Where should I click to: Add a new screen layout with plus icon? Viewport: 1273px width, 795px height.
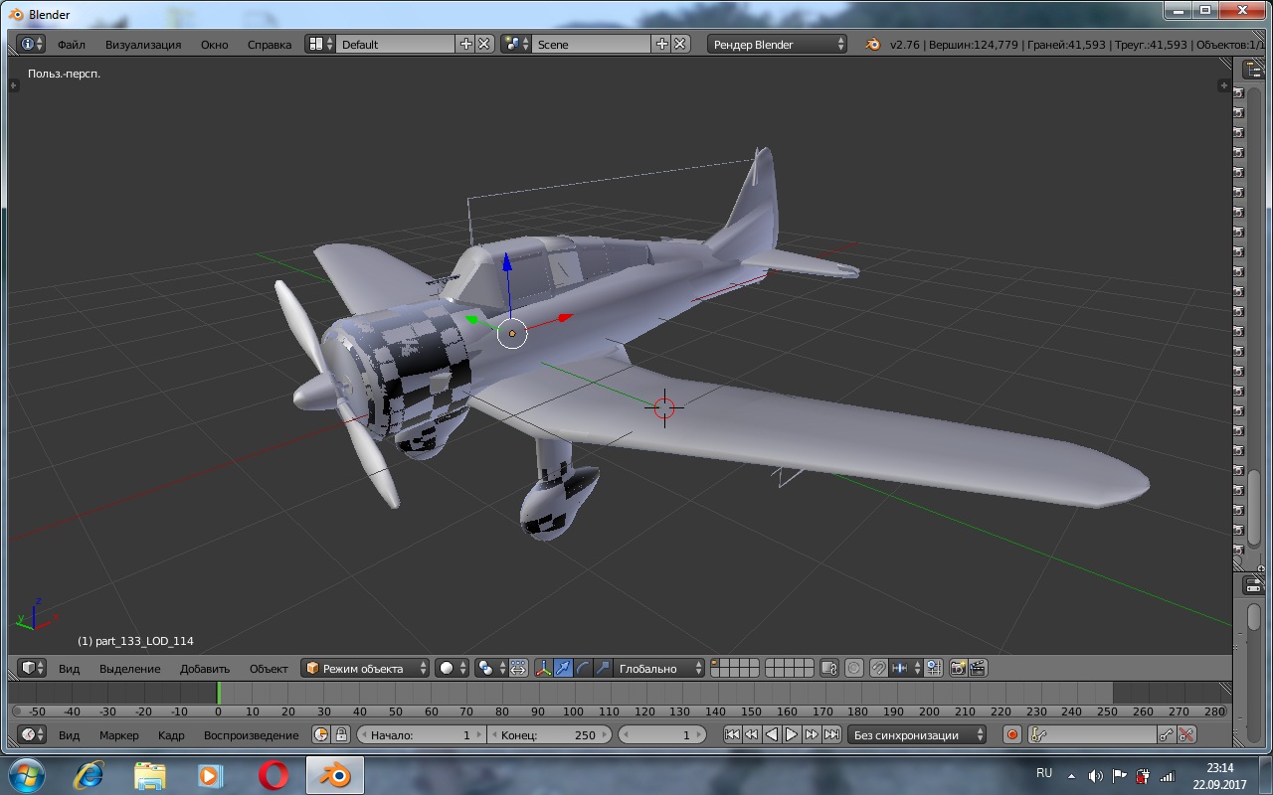(x=465, y=44)
